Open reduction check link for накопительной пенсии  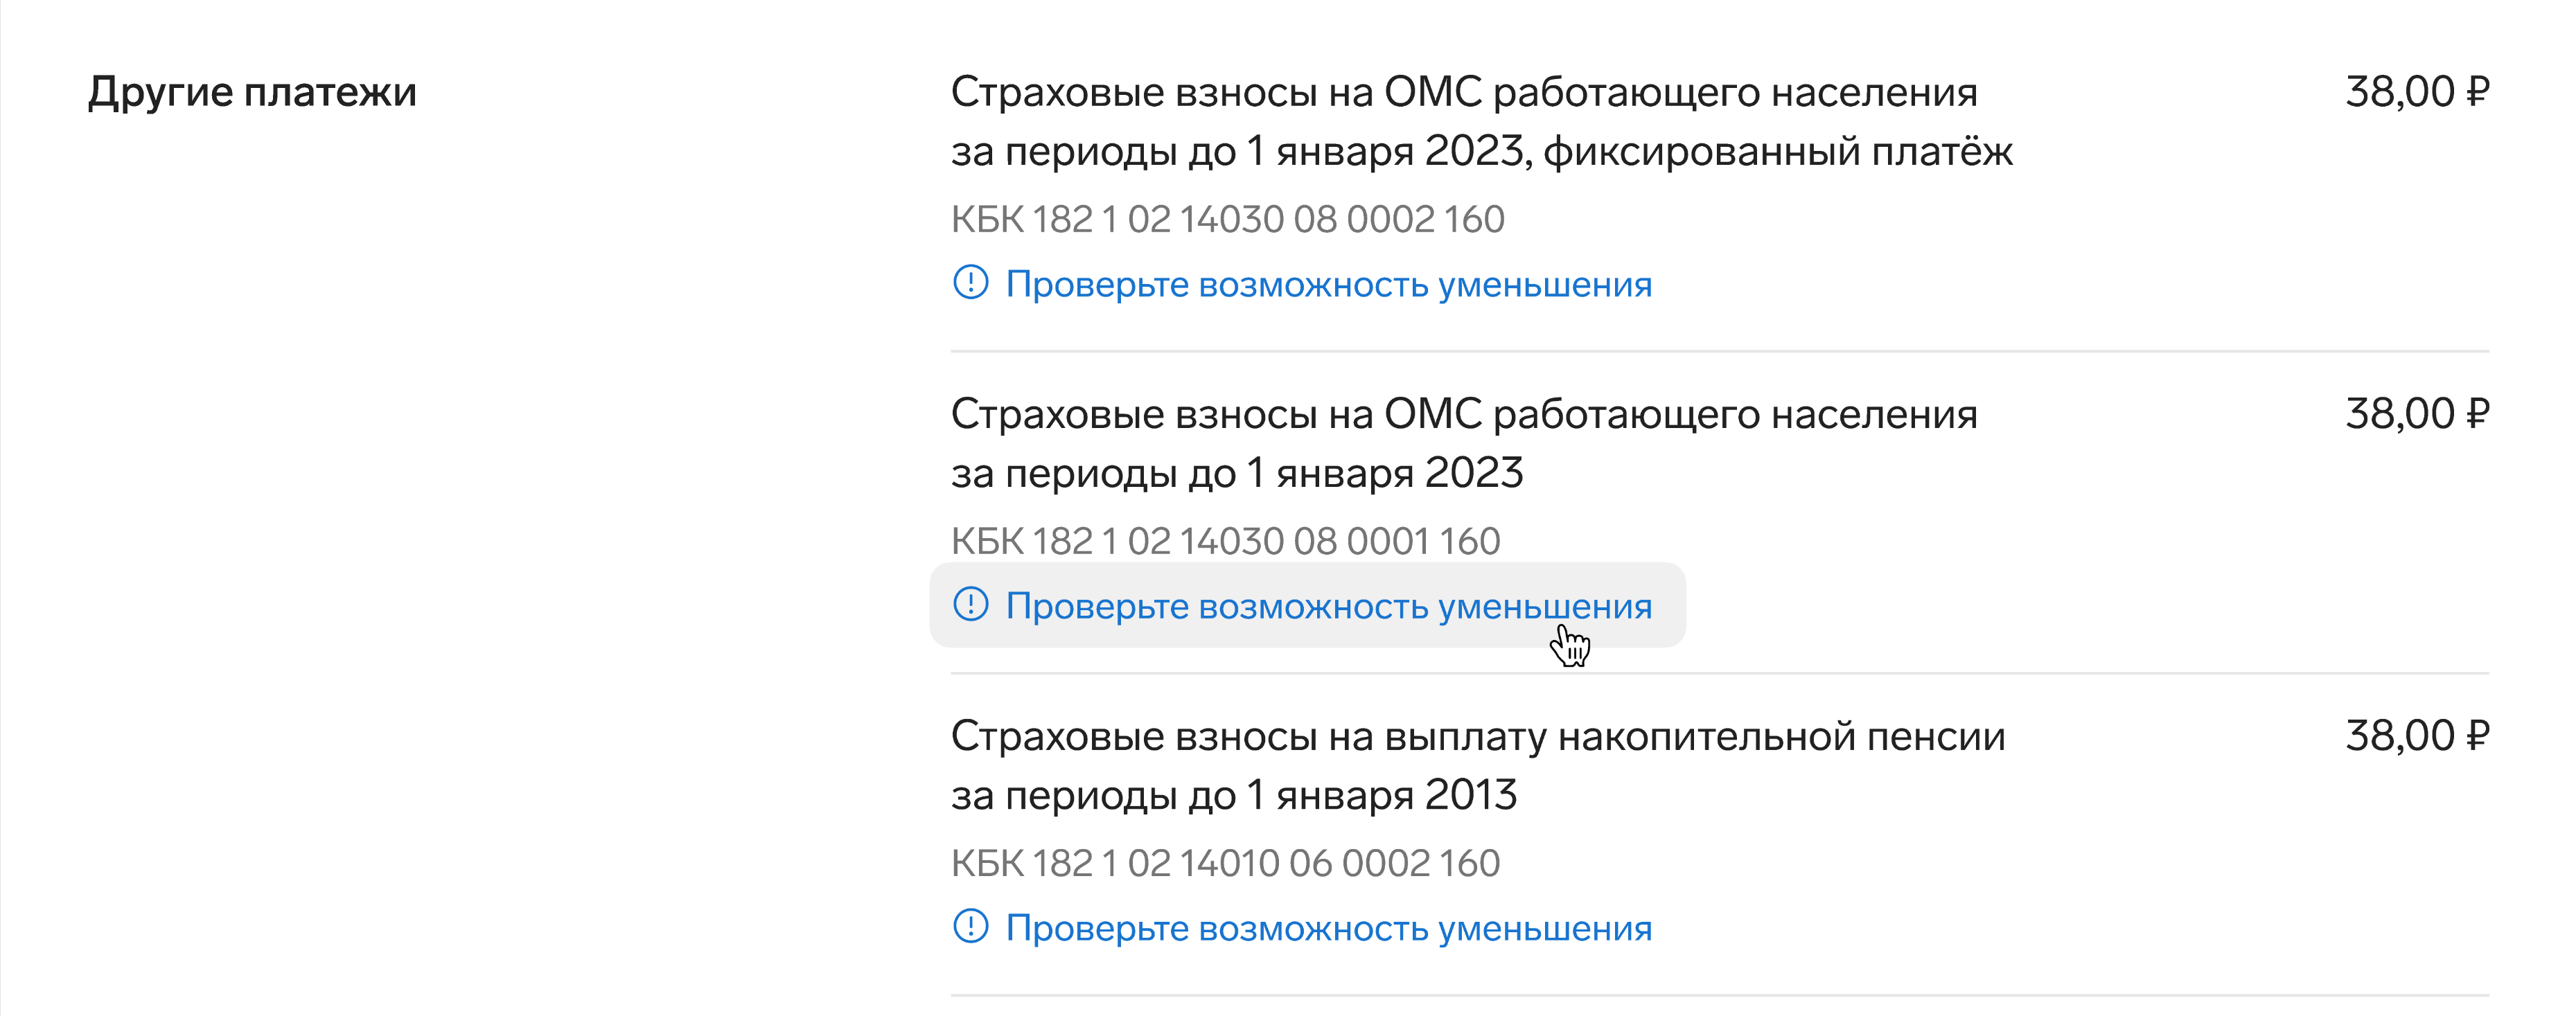pos(1328,928)
